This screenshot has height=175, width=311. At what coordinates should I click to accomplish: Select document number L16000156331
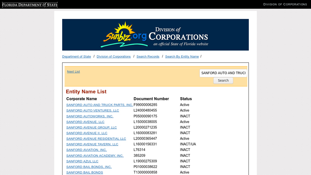145,144
